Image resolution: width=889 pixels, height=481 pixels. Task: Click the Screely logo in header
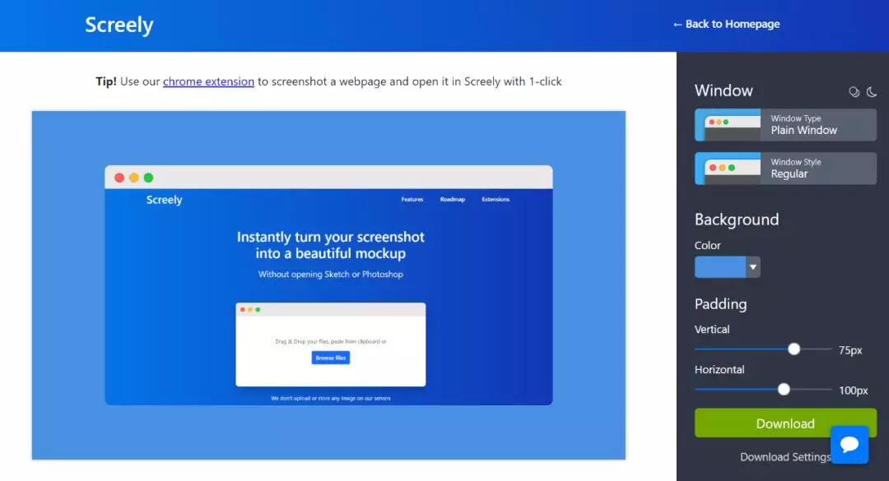(119, 25)
